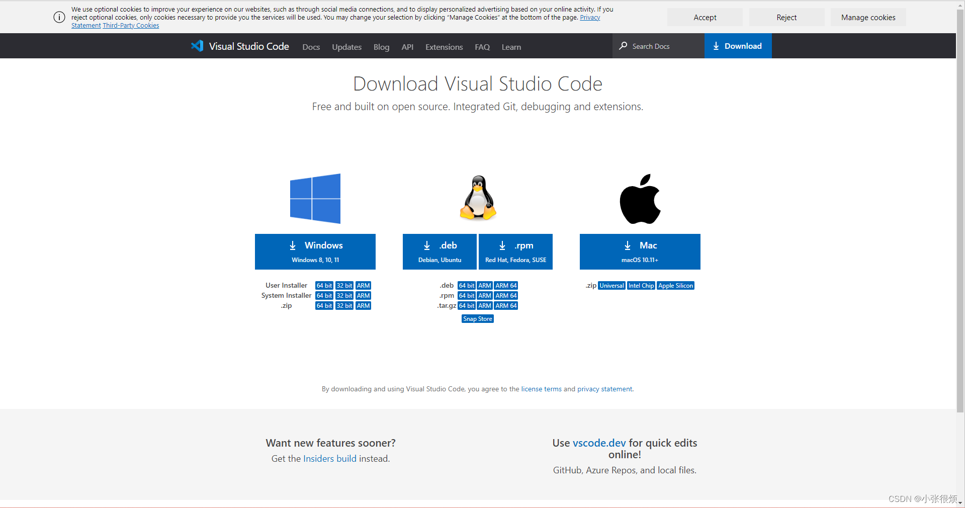The image size is (965, 508).
Task: Select Mac .zip Apple Silicon
Action: pyautogui.click(x=676, y=286)
